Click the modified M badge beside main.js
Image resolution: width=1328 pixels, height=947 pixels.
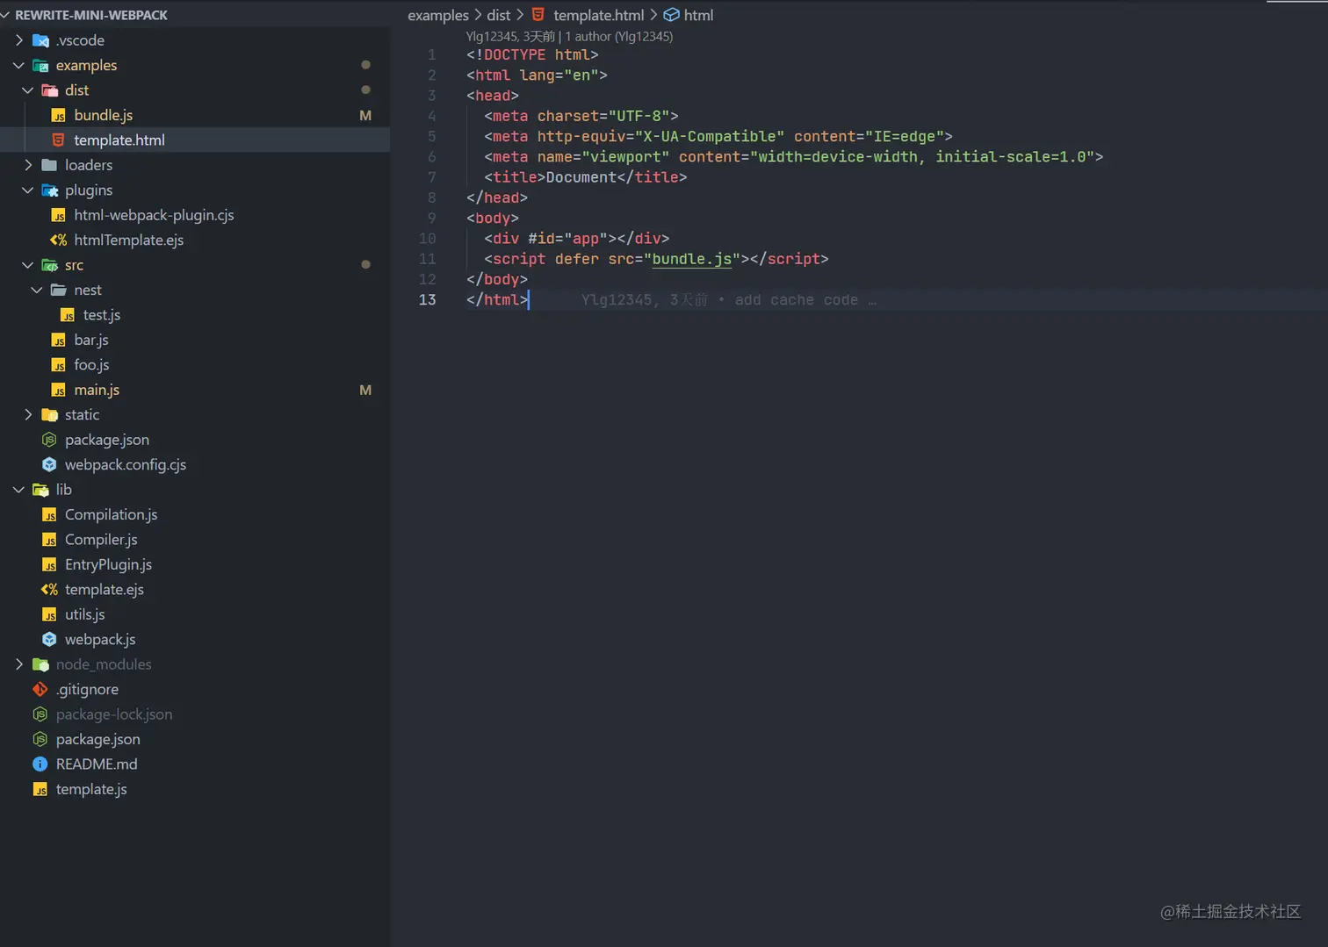pos(365,390)
